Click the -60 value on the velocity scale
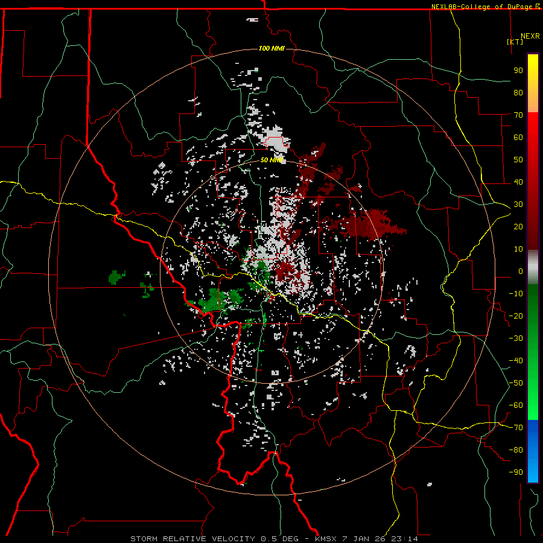This screenshot has width=543, height=543. 516,405
